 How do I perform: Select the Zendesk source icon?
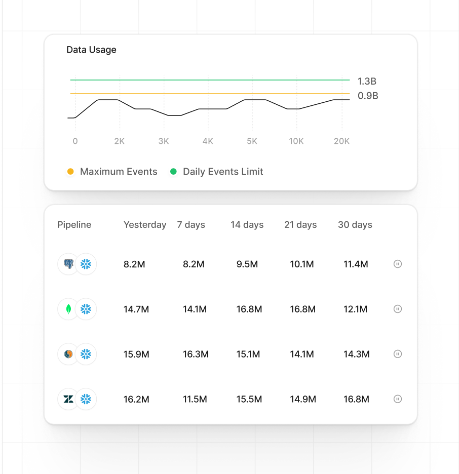pos(68,399)
